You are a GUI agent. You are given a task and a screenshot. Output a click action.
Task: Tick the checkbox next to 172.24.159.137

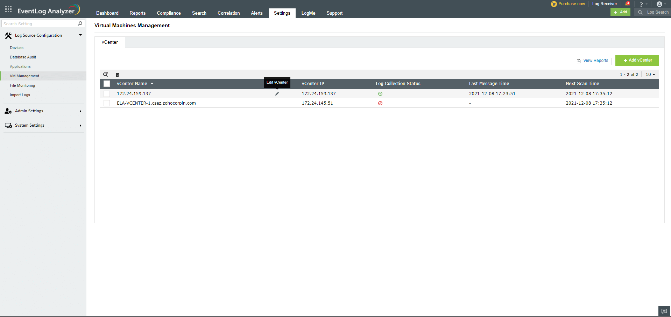pos(106,93)
